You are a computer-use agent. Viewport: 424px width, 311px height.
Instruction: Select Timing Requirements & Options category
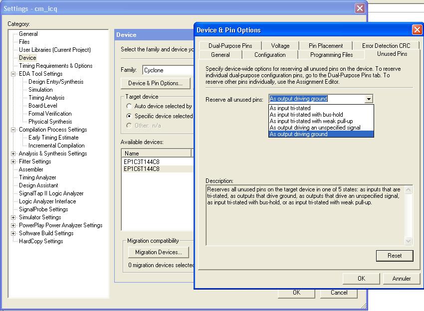[x=55, y=66]
